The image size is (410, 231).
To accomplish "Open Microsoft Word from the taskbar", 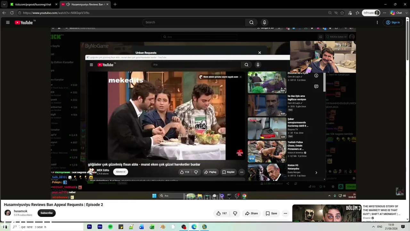I will (142, 227).
